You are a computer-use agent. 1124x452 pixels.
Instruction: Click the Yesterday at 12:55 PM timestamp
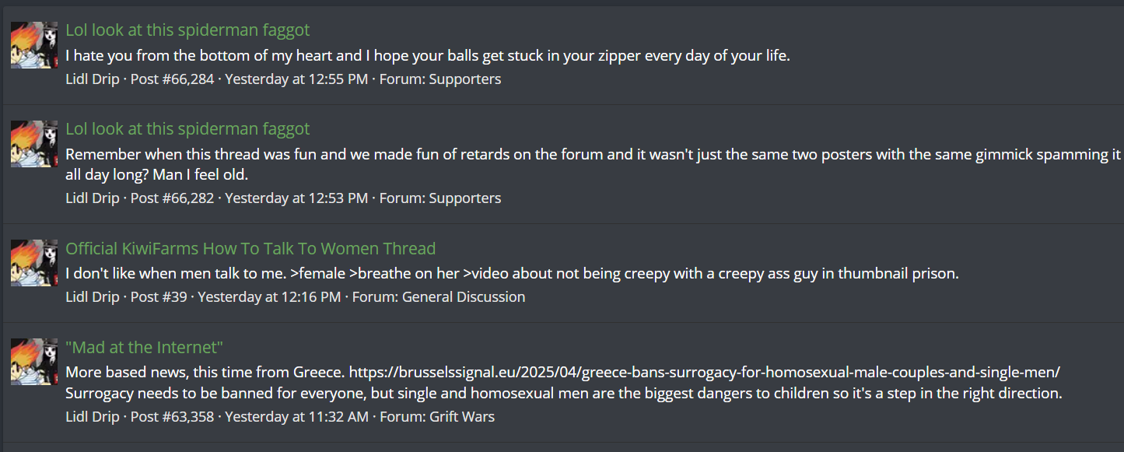[x=296, y=79]
